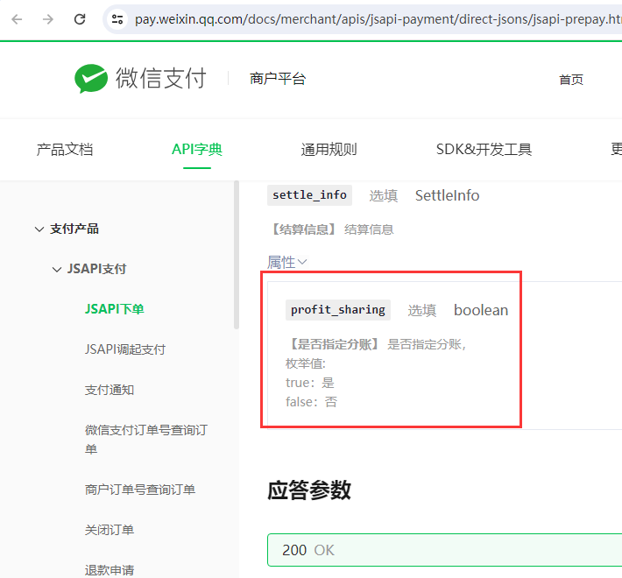Viewport: 622px width, 578px height.
Task: Open the 通用规则 tab
Action: [329, 150]
